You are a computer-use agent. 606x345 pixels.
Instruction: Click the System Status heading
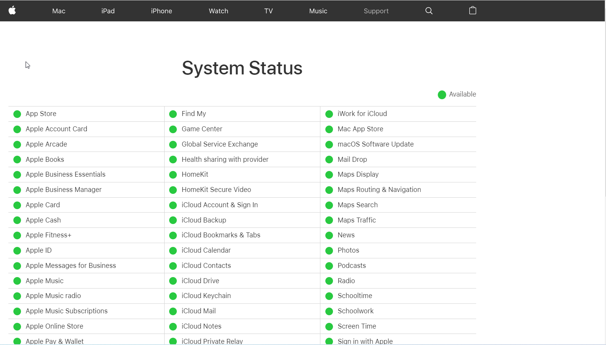click(x=242, y=68)
